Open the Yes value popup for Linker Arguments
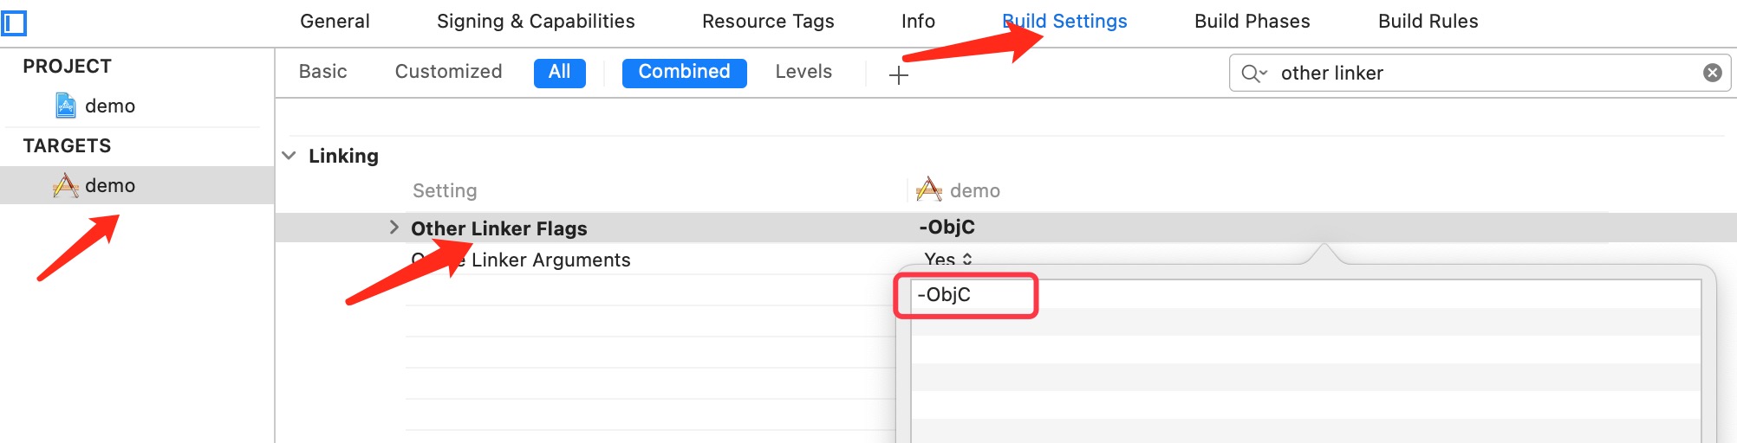The image size is (1737, 443). 948,259
